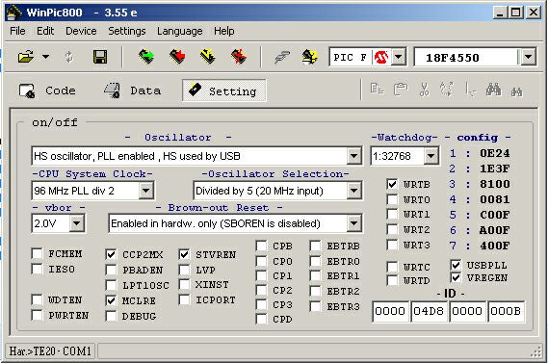
Task: Enable the WDTEN checkbox
Action: tap(37, 299)
